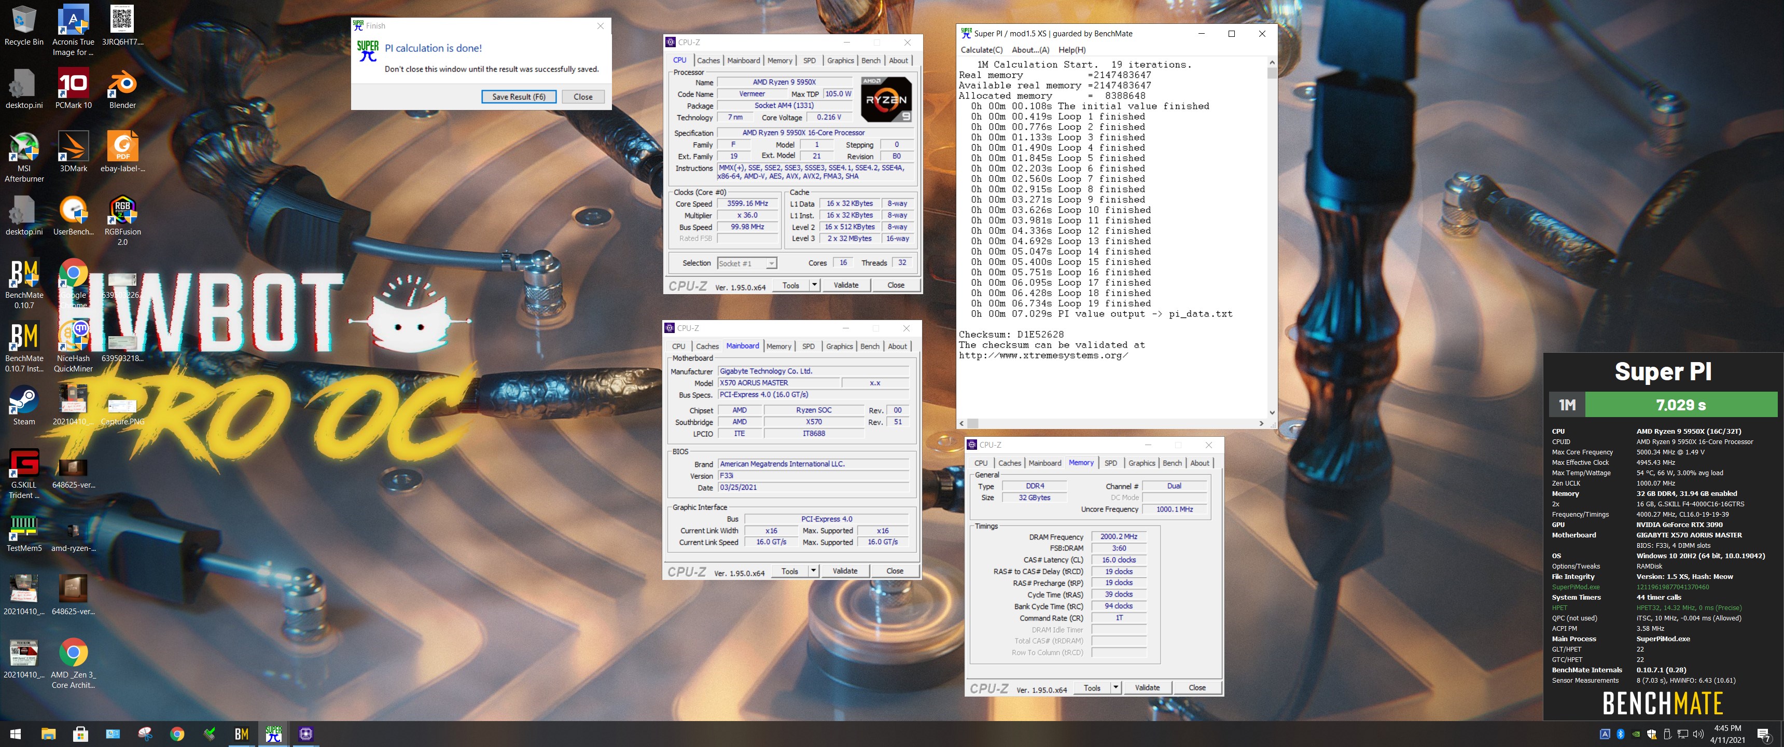Open the Capture.PNG desktop file
Viewport: 1784px width, 747px height.
pyautogui.click(x=122, y=411)
